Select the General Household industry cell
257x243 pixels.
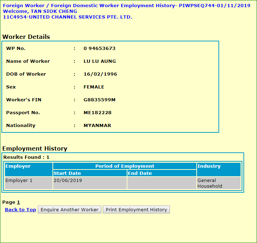click(x=218, y=183)
